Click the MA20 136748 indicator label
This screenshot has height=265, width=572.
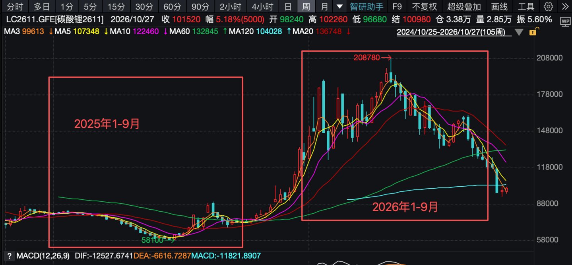pyautogui.click(x=317, y=31)
